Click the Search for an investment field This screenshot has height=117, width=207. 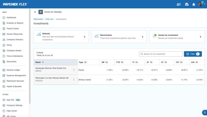[x=161, y=54]
